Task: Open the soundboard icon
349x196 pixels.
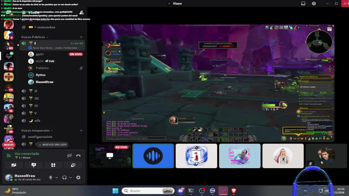Action: tap(73, 165)
